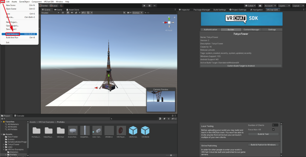This screenshot has height=157, width=306.
Task: Click Switch Build Target to Android button
Action: [x=241, y=66]
